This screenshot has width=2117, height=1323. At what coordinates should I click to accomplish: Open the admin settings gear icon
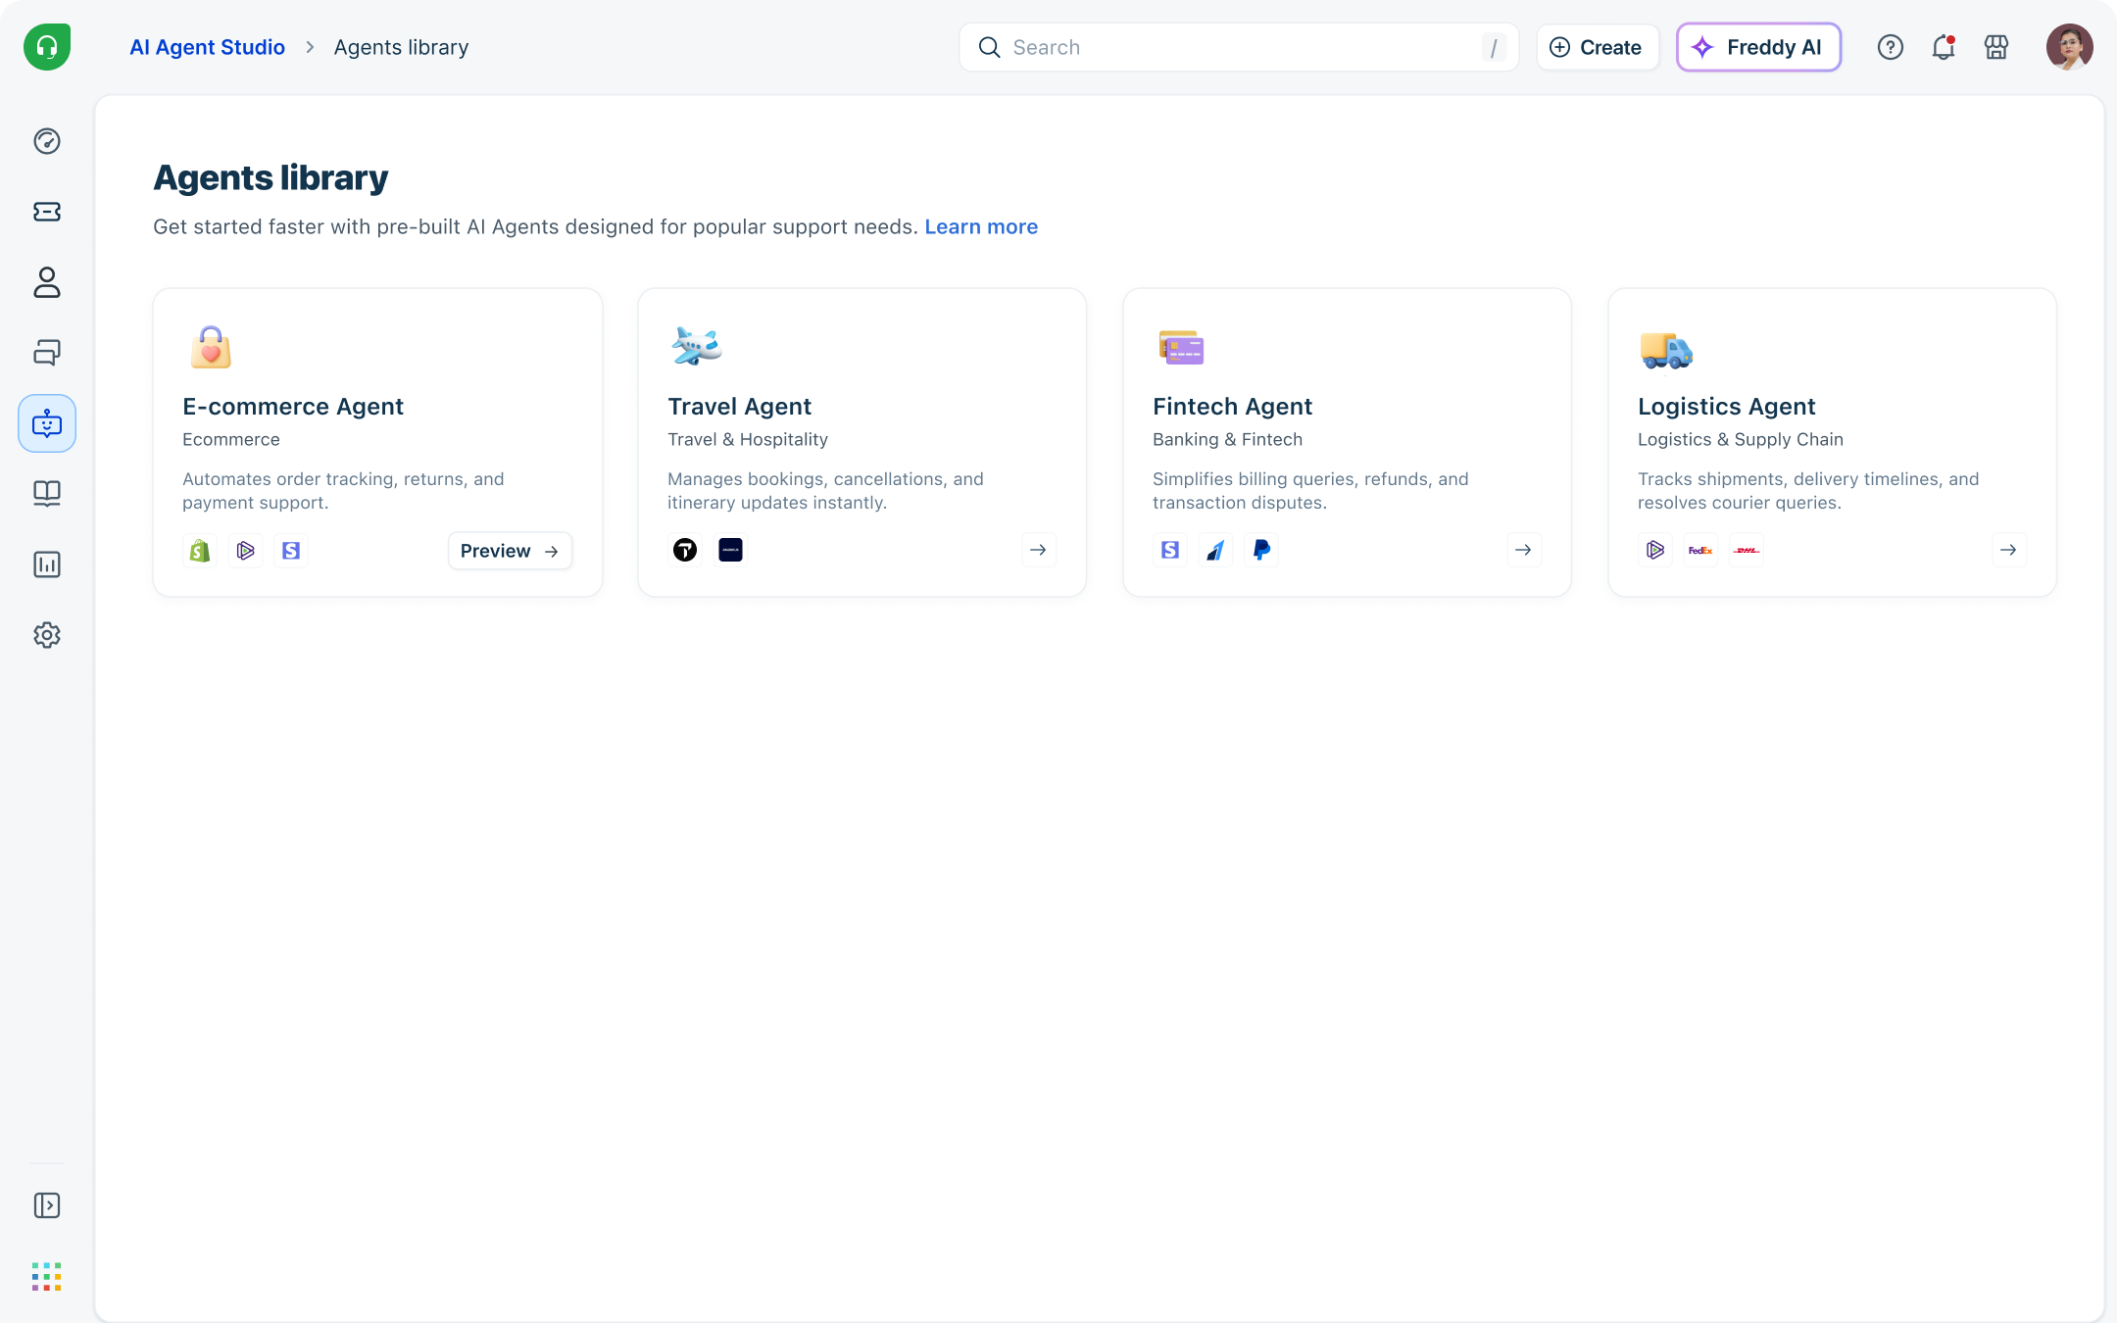(47, 635)
